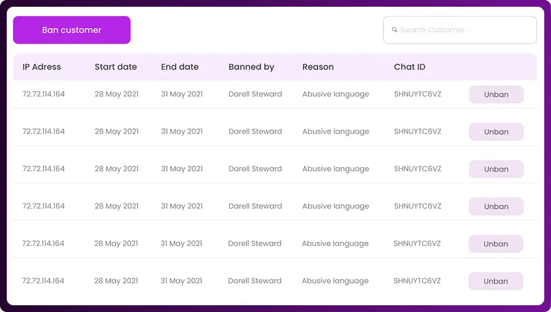Click the 31 May 2021 date in last row
551x312 pixels.
181,280
